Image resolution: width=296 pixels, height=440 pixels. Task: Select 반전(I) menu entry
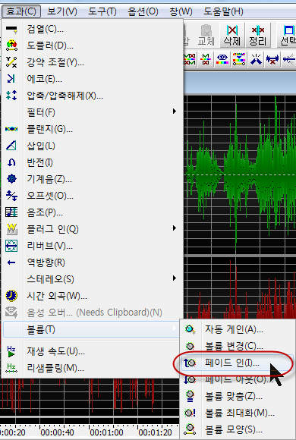pos(93,162)
